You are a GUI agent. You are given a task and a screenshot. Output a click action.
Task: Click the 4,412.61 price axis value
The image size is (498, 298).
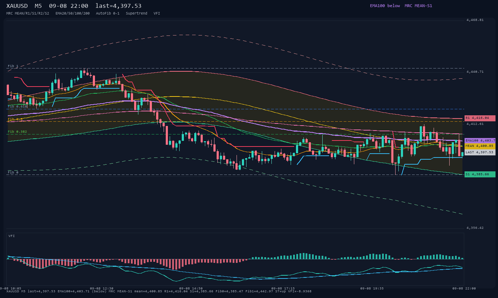[x=475, y=124]
